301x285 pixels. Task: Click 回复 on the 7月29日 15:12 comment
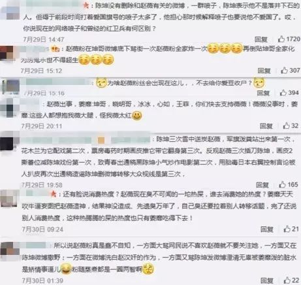coord(264,71)
